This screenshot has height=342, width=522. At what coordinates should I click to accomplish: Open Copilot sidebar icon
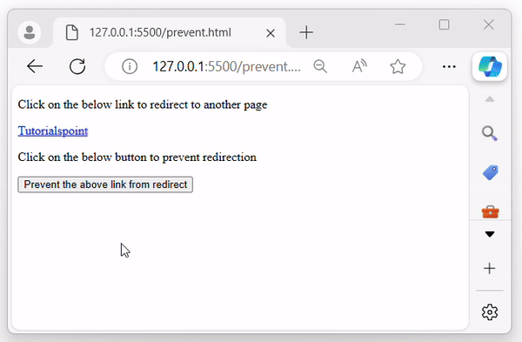pos(489,66)
